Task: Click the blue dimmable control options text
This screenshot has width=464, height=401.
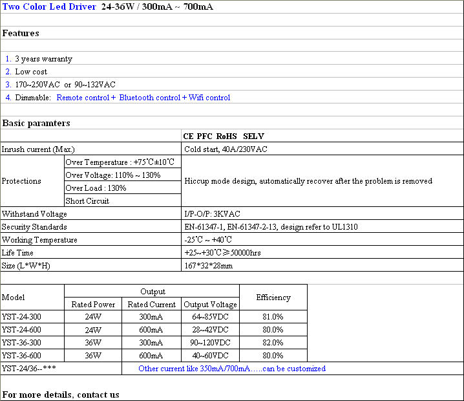Action: (143, 98)
